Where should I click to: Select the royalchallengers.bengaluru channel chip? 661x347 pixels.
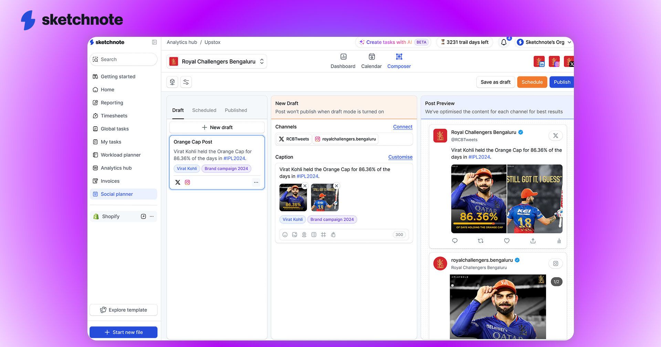click(345, 139)
